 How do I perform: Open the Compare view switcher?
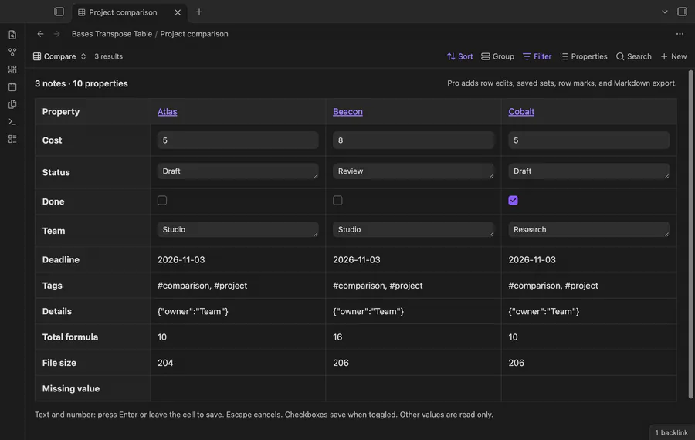59,56
